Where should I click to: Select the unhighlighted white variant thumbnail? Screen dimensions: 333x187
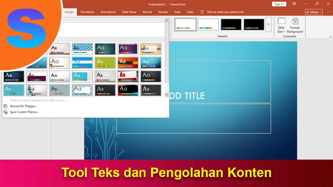click(208, 24)
